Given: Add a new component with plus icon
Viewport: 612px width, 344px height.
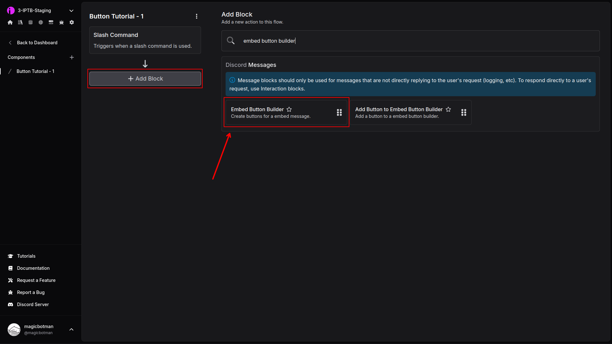Looking at the screenshot, I should pyautogui.click(x=72, y=57).
